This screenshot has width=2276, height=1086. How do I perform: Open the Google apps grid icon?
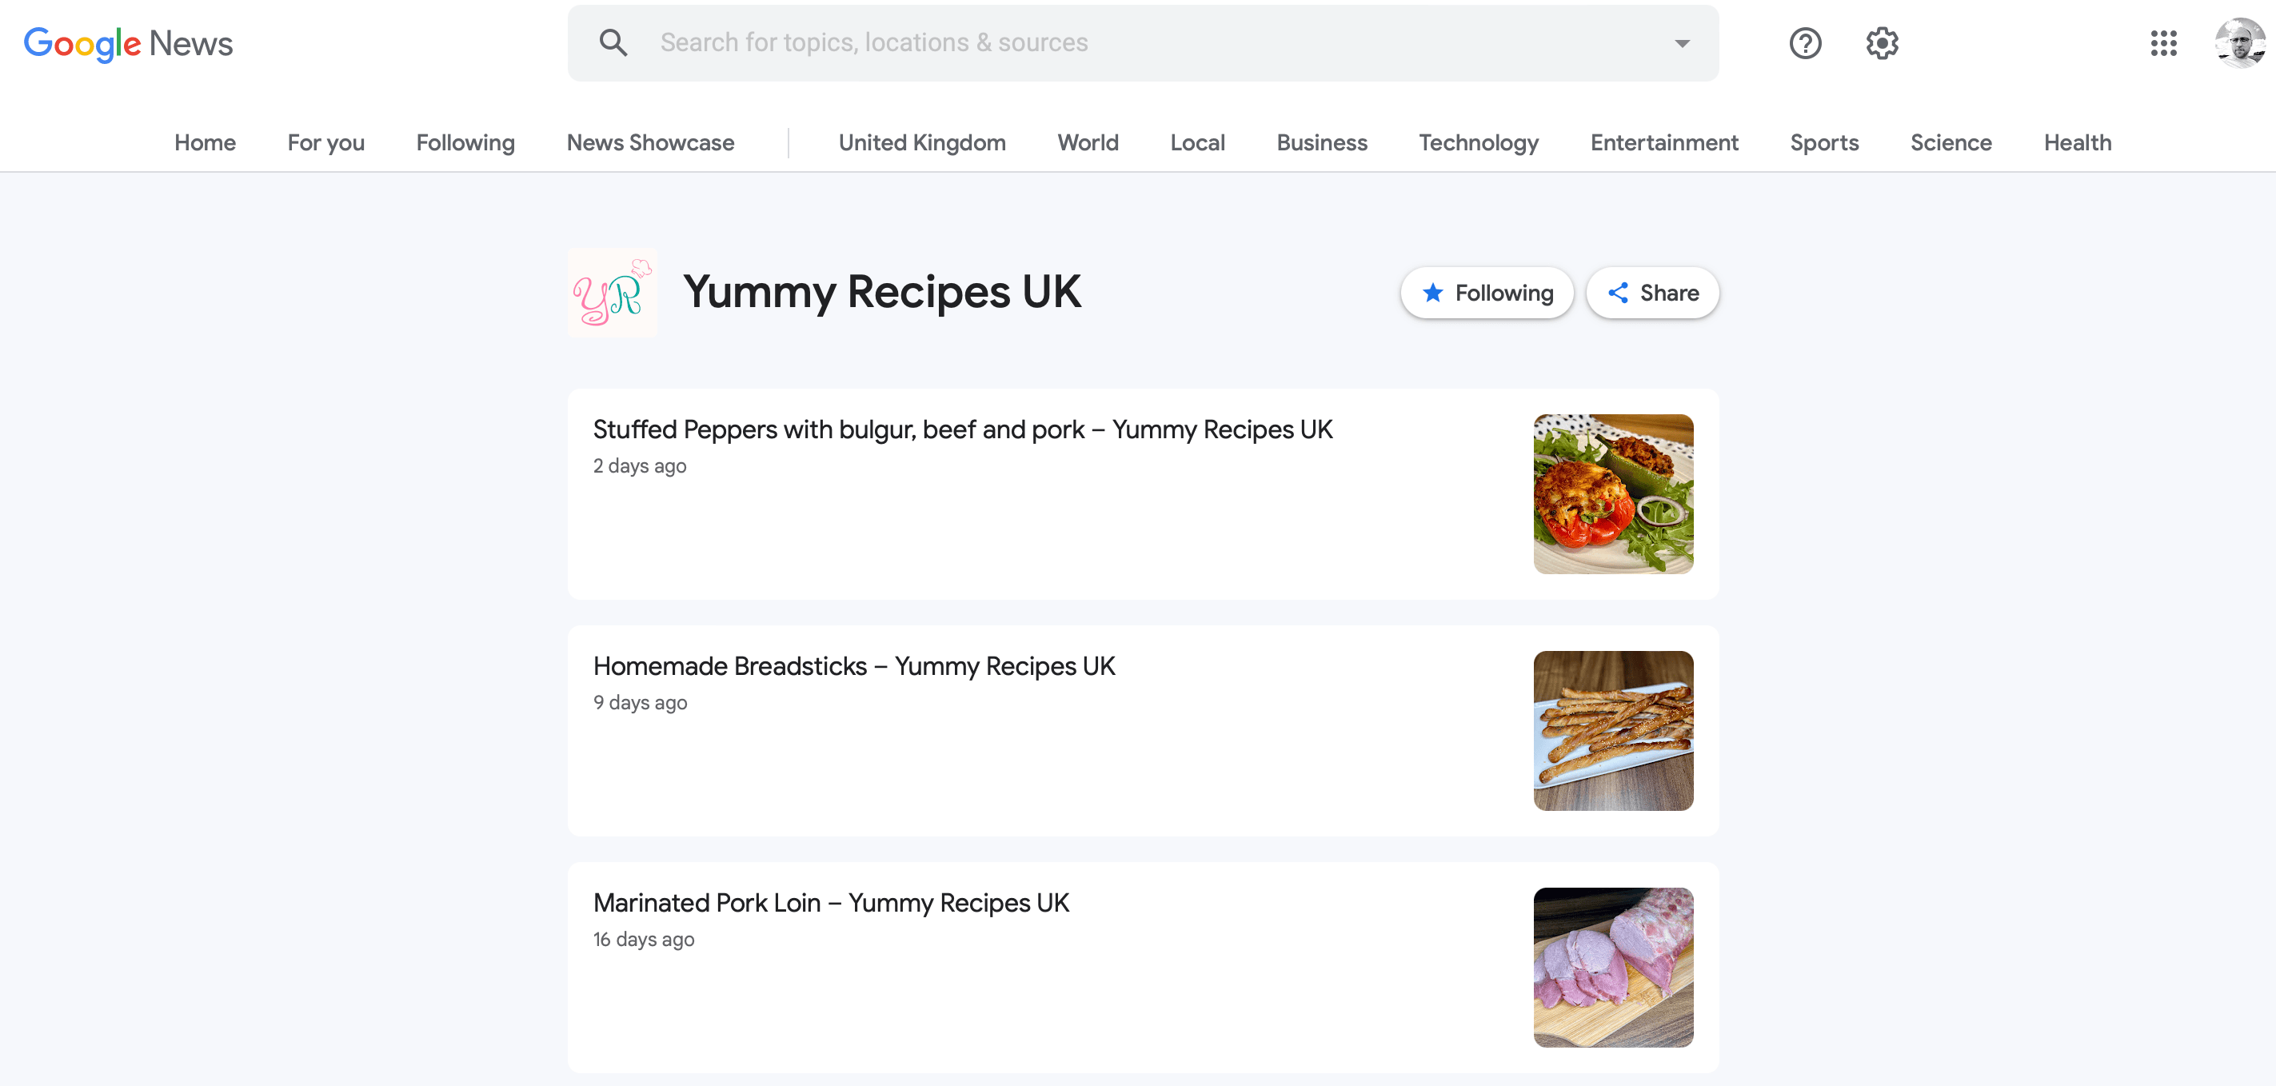click(2164, 43)
